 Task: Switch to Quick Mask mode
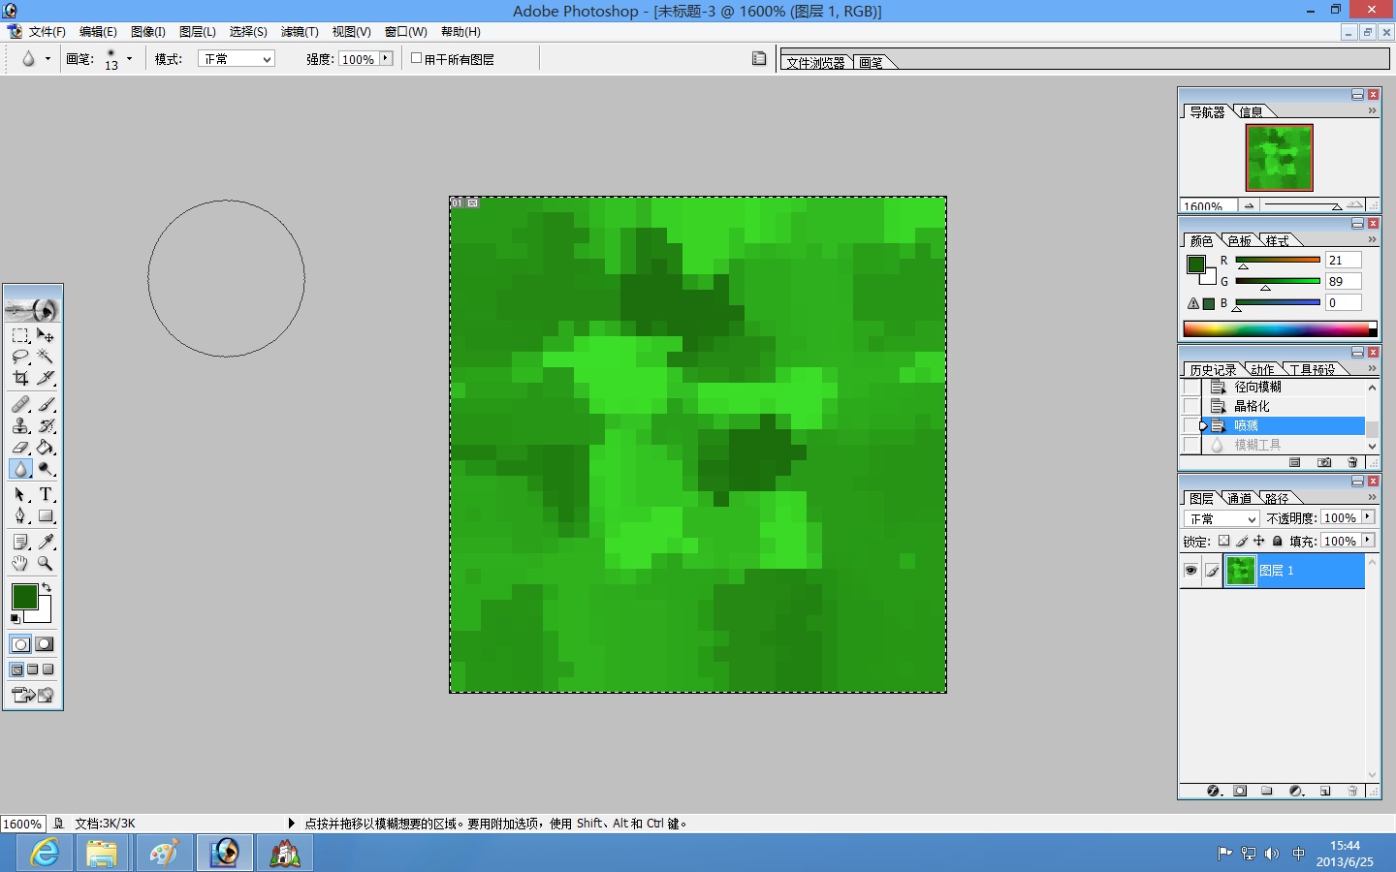pos(45,644)
